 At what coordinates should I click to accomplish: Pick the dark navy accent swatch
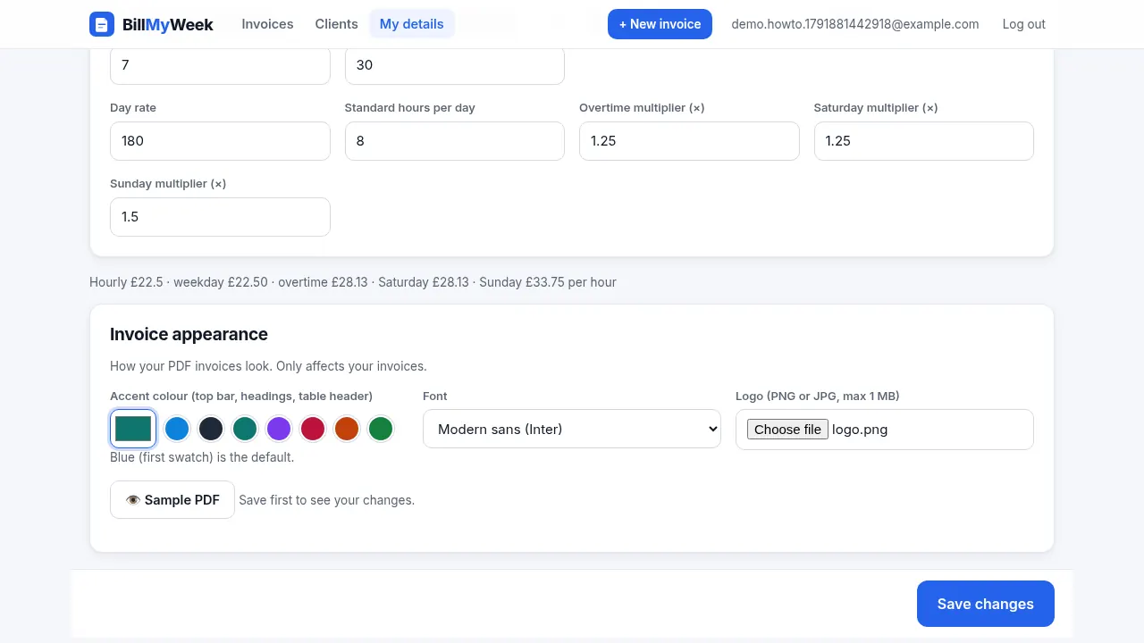pyautogui.click(x=211, y=429)
